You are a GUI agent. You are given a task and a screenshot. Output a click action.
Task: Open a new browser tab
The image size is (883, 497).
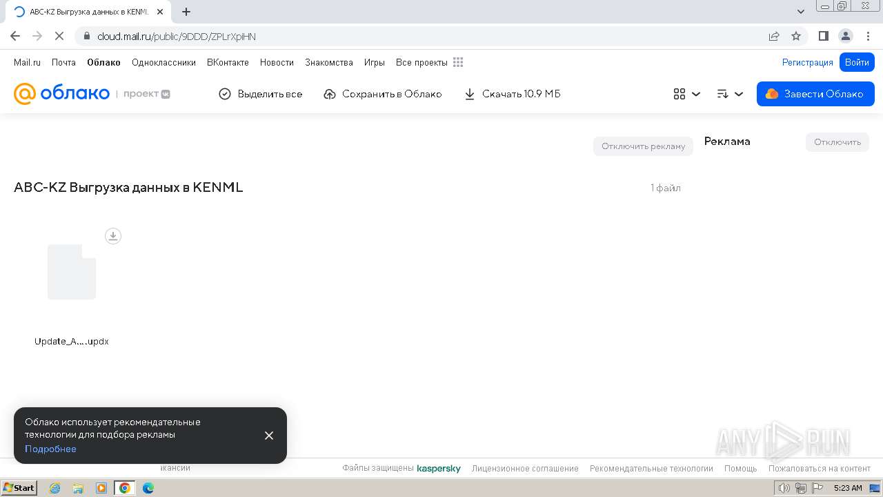186,12
